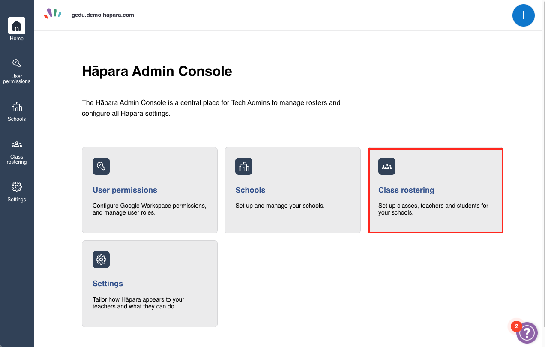
Task: Click the gedu.demo.hapara.com domain label
Action: click(x=102, y=15)
